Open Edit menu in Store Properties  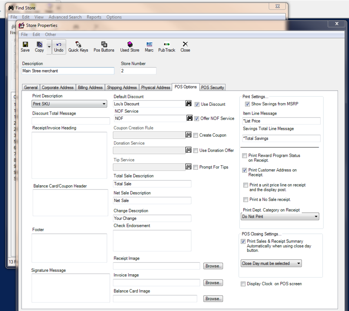(36, 35)
